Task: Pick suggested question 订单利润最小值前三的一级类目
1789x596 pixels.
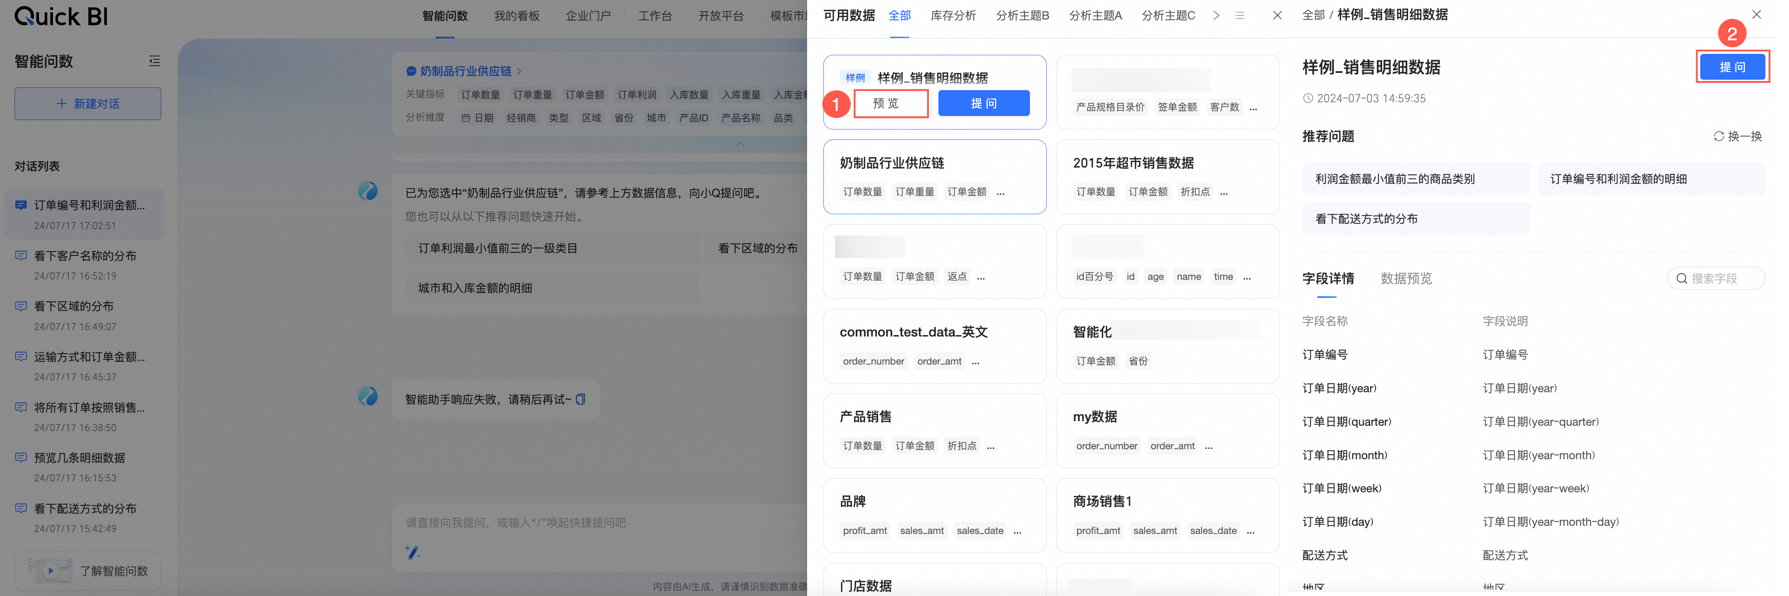Action: (552, 248)
